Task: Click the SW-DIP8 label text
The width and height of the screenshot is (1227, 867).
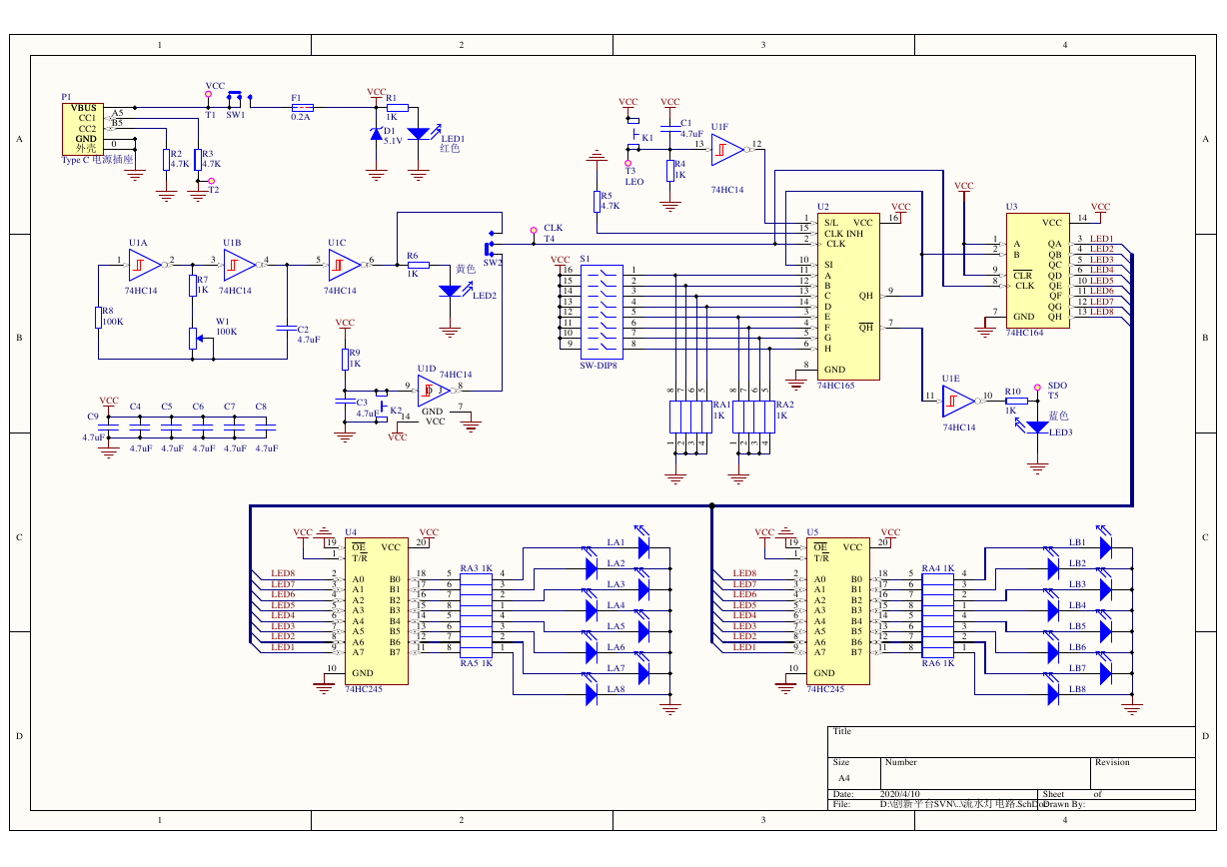Action: pyautogui.click(x=599, y=366)
